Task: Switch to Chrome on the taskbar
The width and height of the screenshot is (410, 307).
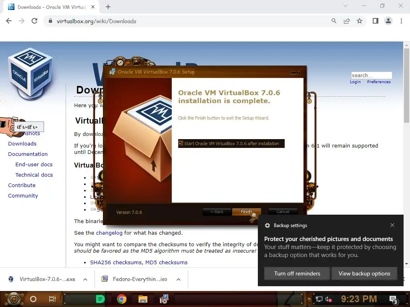Action: tap(122, 299)
